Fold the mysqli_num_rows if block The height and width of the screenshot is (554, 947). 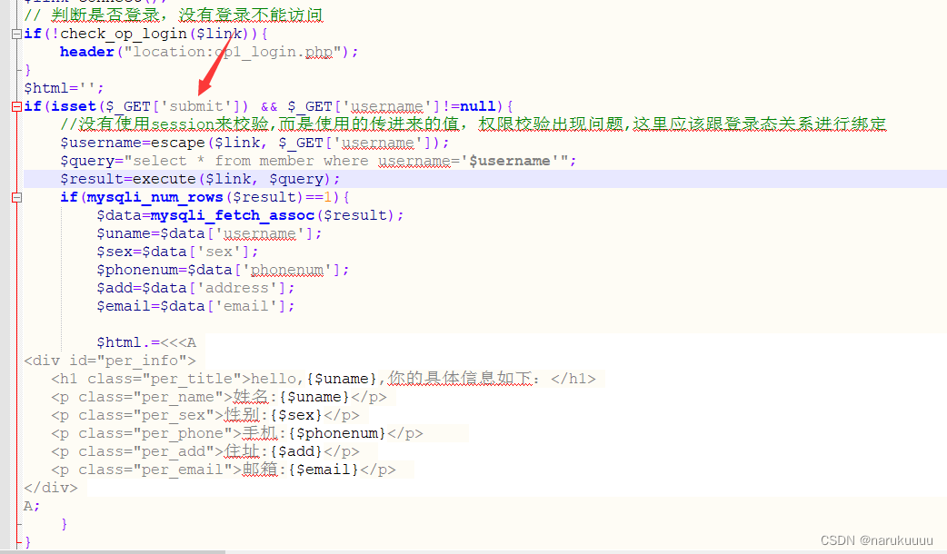[17, 197]
